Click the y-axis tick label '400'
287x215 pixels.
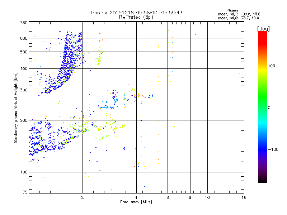[x=24, y=69]
